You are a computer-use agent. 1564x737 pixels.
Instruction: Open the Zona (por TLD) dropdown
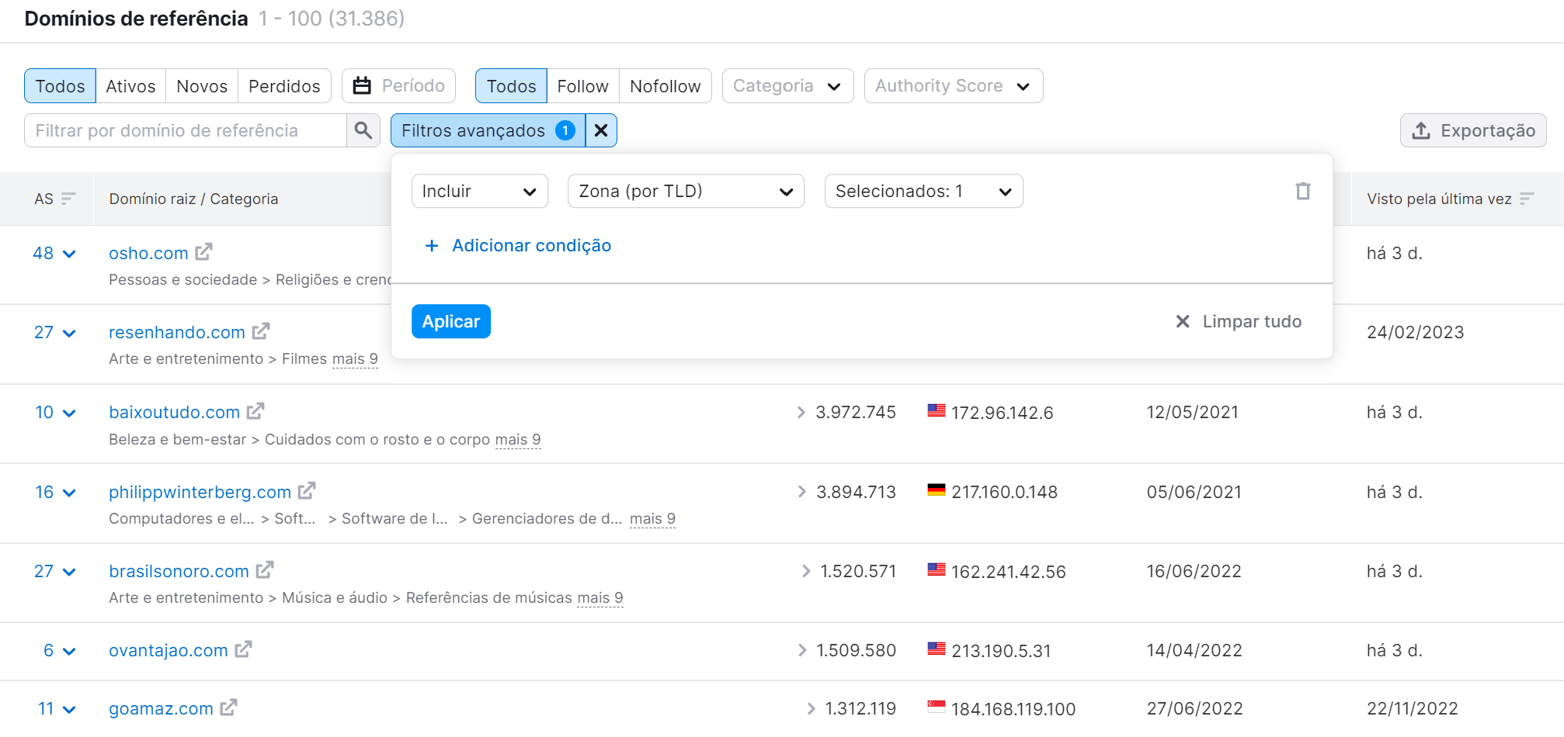point(685,191)
